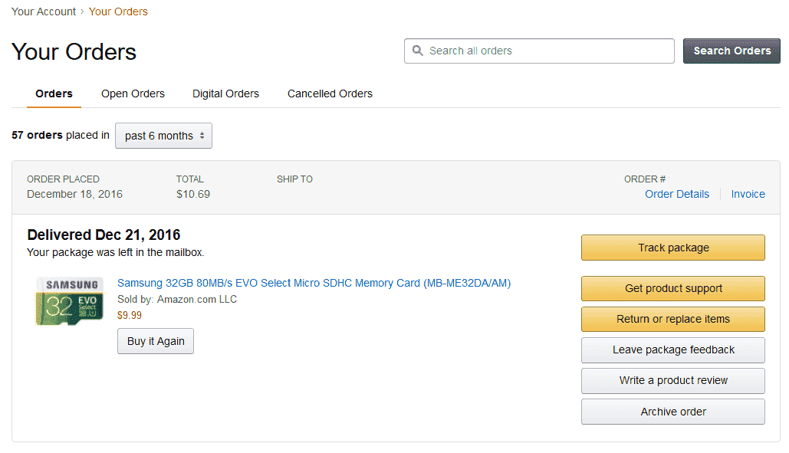
Task: Click the Buy it Again button
Action: point(156,341)
